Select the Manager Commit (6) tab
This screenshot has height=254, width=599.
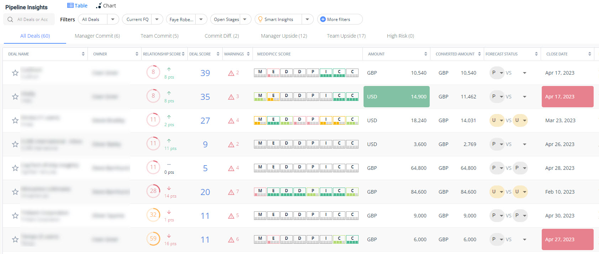(x=97, y=36)
